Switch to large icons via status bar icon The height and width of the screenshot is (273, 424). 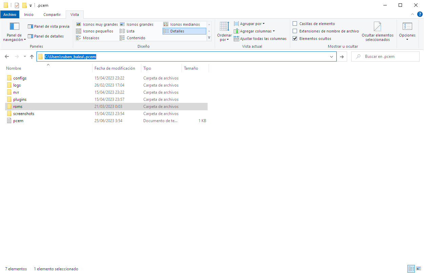pyautogui.click(x=419, y=269)
